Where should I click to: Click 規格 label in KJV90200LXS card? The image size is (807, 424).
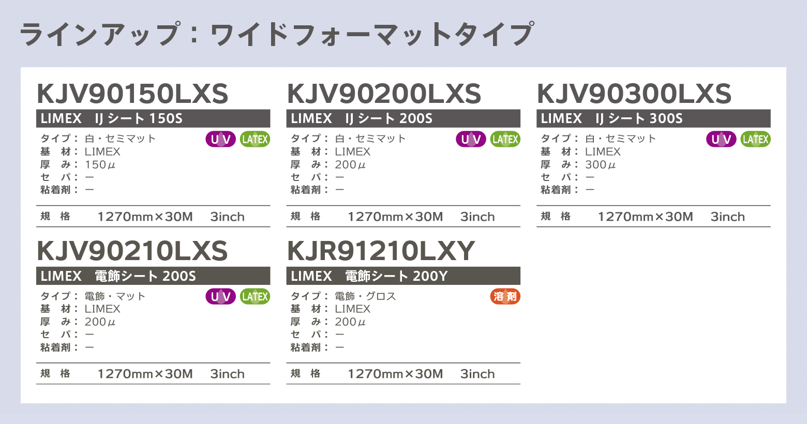[x=305, y=217]
